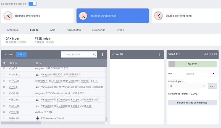
Task: Remove VUAG.EU row with its X
Action: (x=4, y=68)
